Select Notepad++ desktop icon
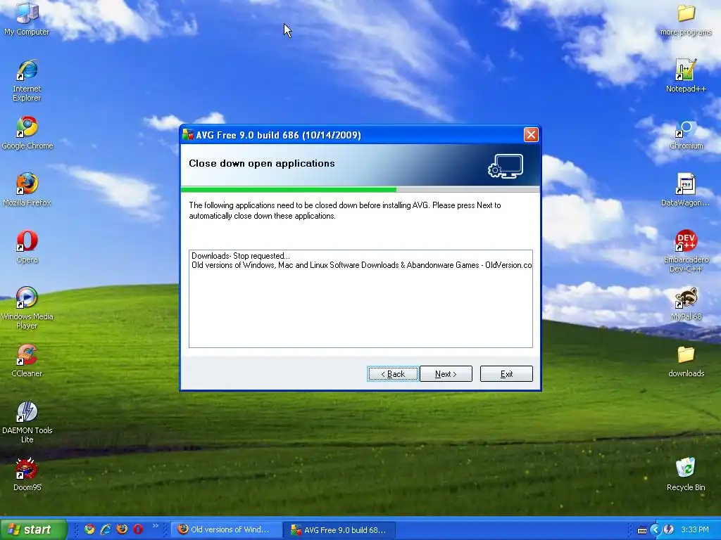The width and height of the screenshot is (721, 540). (686, 76)
